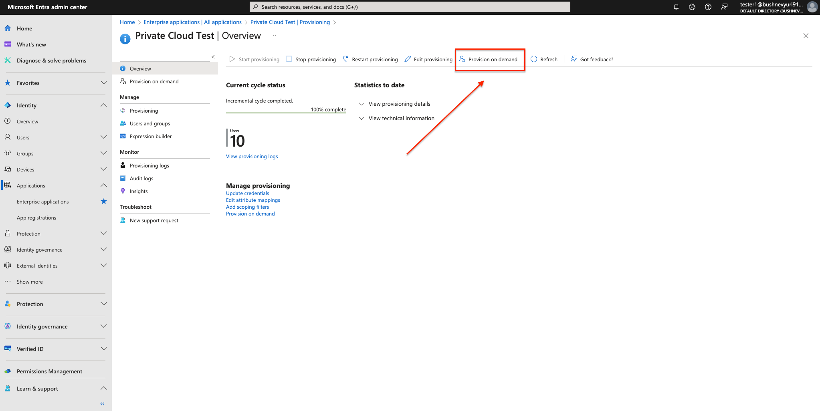Click the Provision on demand toolbar icon
The width and height of the screenshot is (820, 411).
[x=462, y=59]
